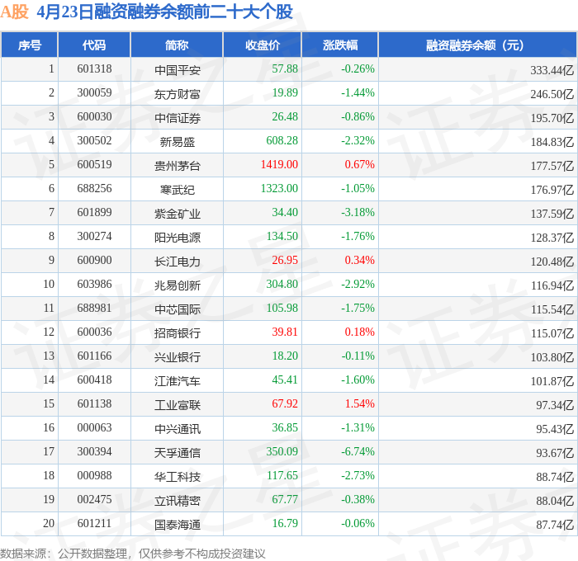Click stock name 新易盛
578x561 pixels.
(x=178, y=142)
